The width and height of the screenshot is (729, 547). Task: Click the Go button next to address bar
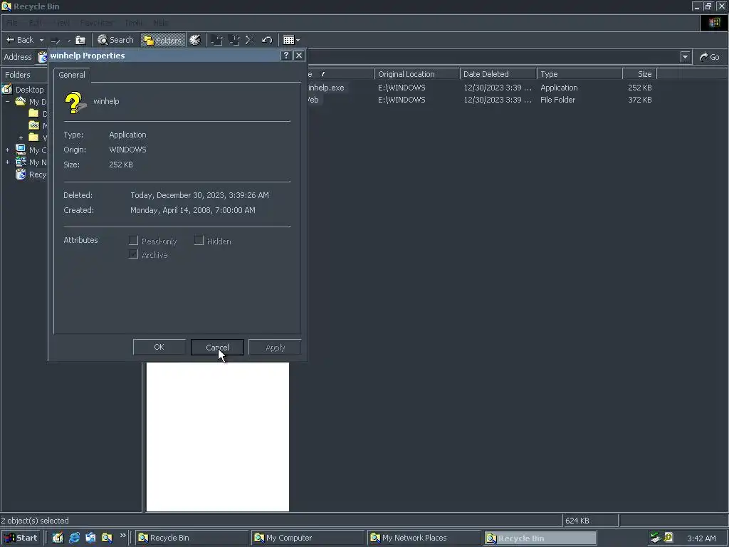(710, 57)
